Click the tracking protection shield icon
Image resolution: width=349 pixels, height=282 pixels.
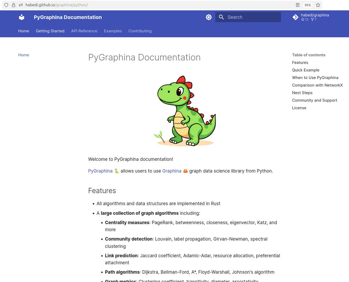click(x=6, y=5)
